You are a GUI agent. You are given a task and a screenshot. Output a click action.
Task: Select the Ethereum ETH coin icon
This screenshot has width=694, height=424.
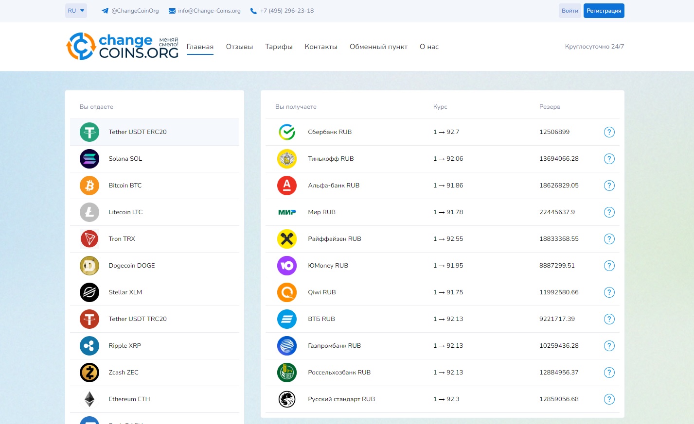[x=89, y=399]
